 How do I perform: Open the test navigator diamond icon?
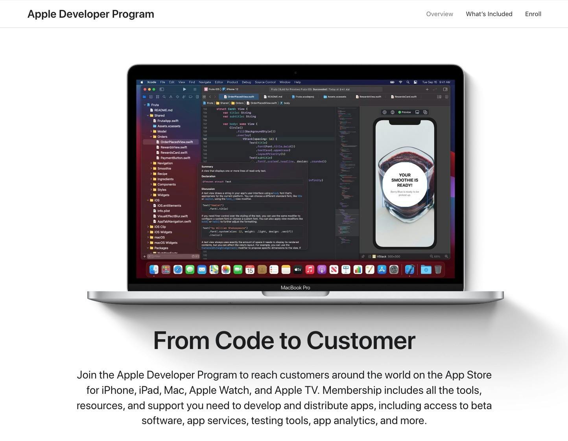(177, 97)
